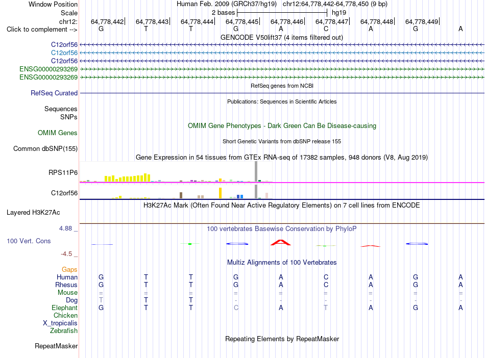Click the position label 64,778,442
This screenshot has width=485, height=358.
[x=107, y=21]
